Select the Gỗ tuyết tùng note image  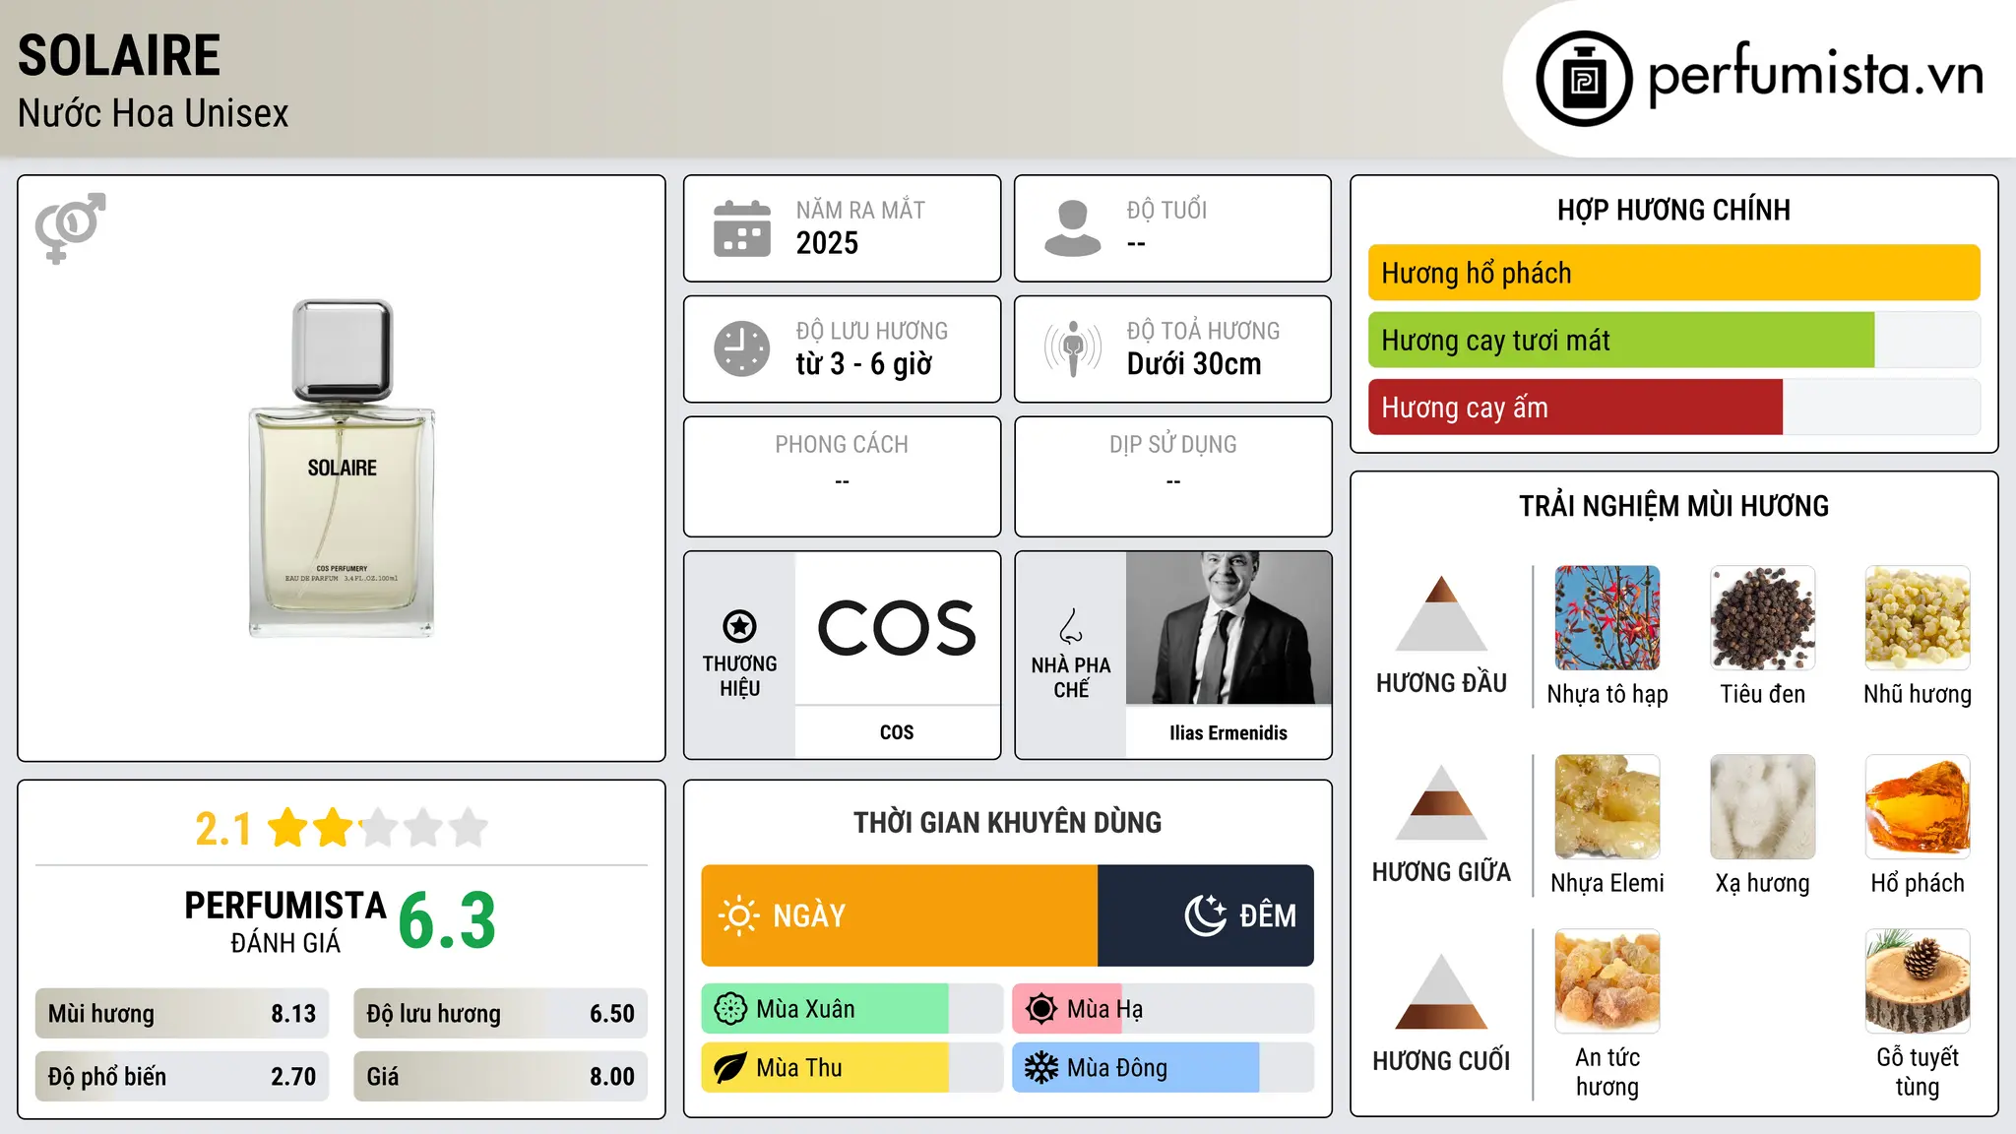point(1918,981)
